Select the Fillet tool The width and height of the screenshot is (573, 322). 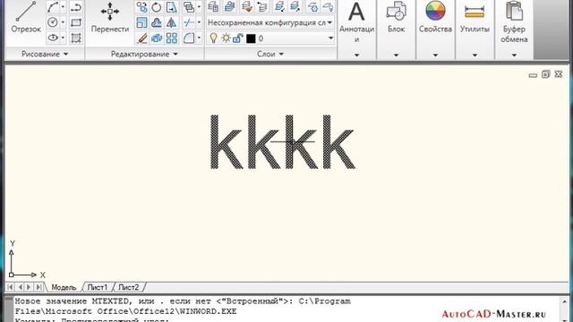(x=189, y=38)
